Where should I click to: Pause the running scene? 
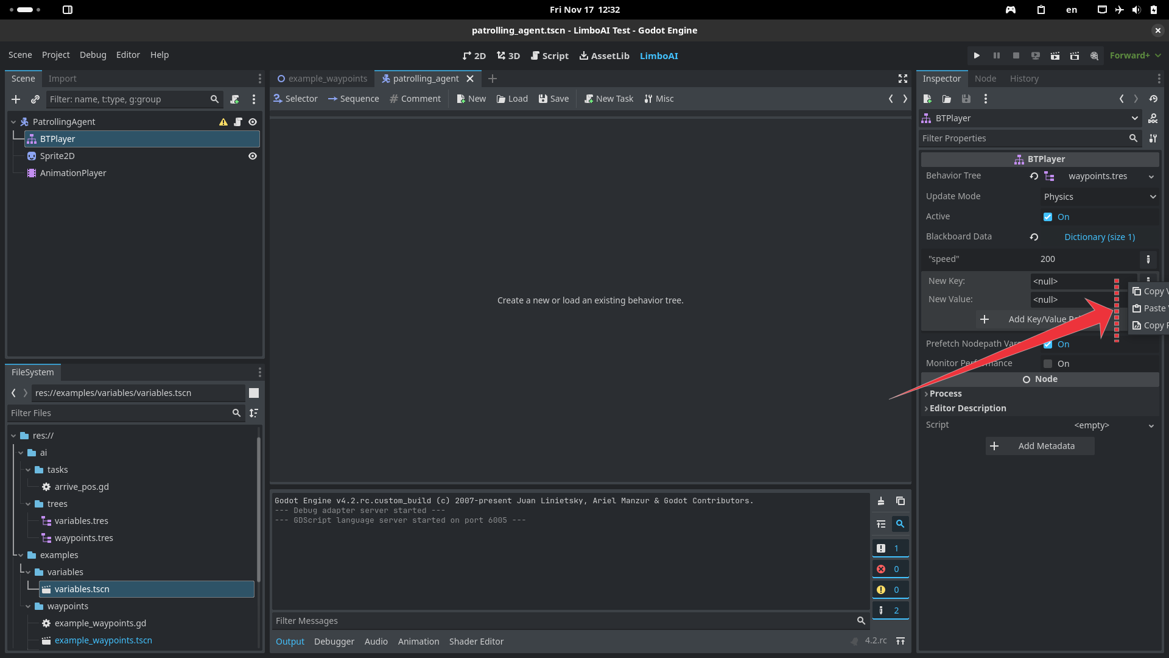[996, 55]
